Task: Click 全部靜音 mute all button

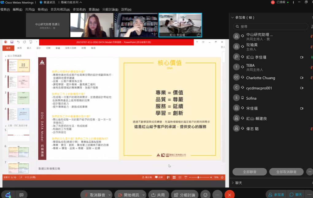Action: click(x=249, y=172)
